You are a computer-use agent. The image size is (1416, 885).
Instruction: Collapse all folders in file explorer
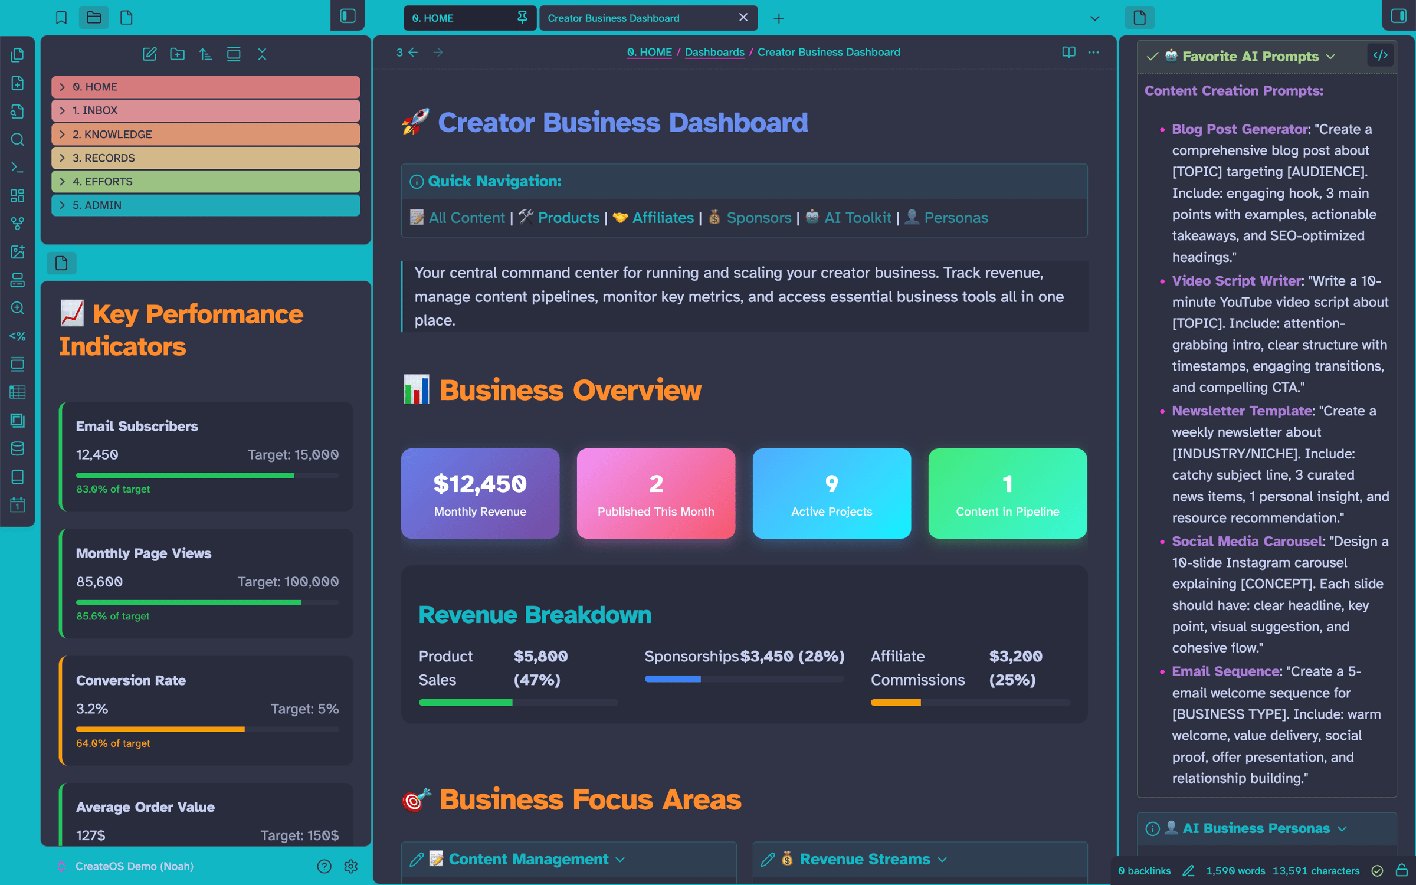tap(262, 54)
